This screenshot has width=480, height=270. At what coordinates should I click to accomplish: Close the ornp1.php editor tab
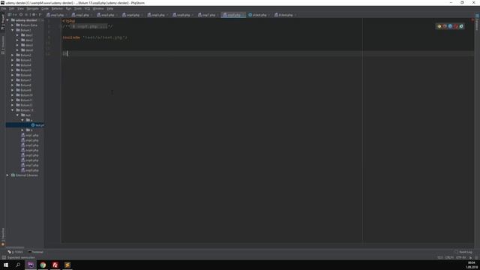click(x=66, y=15)
